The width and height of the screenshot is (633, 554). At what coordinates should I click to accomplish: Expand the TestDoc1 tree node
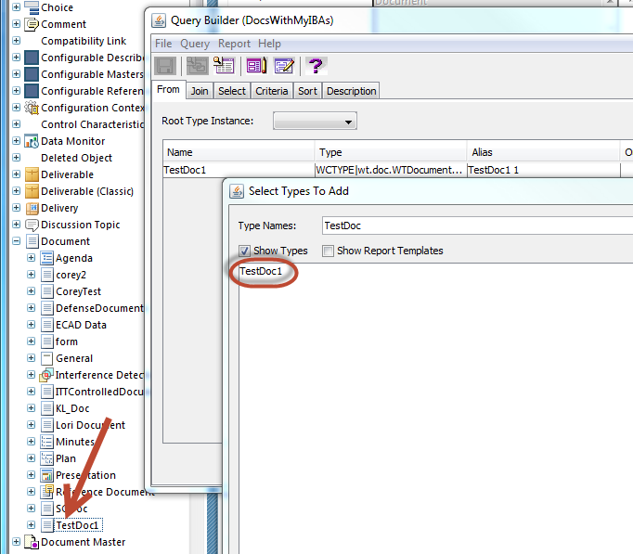point(31,525)
